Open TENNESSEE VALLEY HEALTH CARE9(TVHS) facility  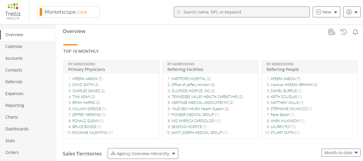coord(205,97)
